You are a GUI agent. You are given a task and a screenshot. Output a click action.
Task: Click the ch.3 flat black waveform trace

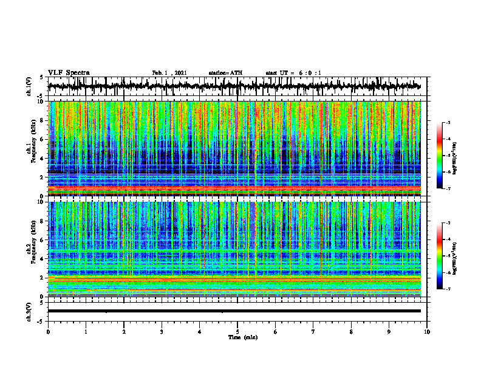pos(234,311)
